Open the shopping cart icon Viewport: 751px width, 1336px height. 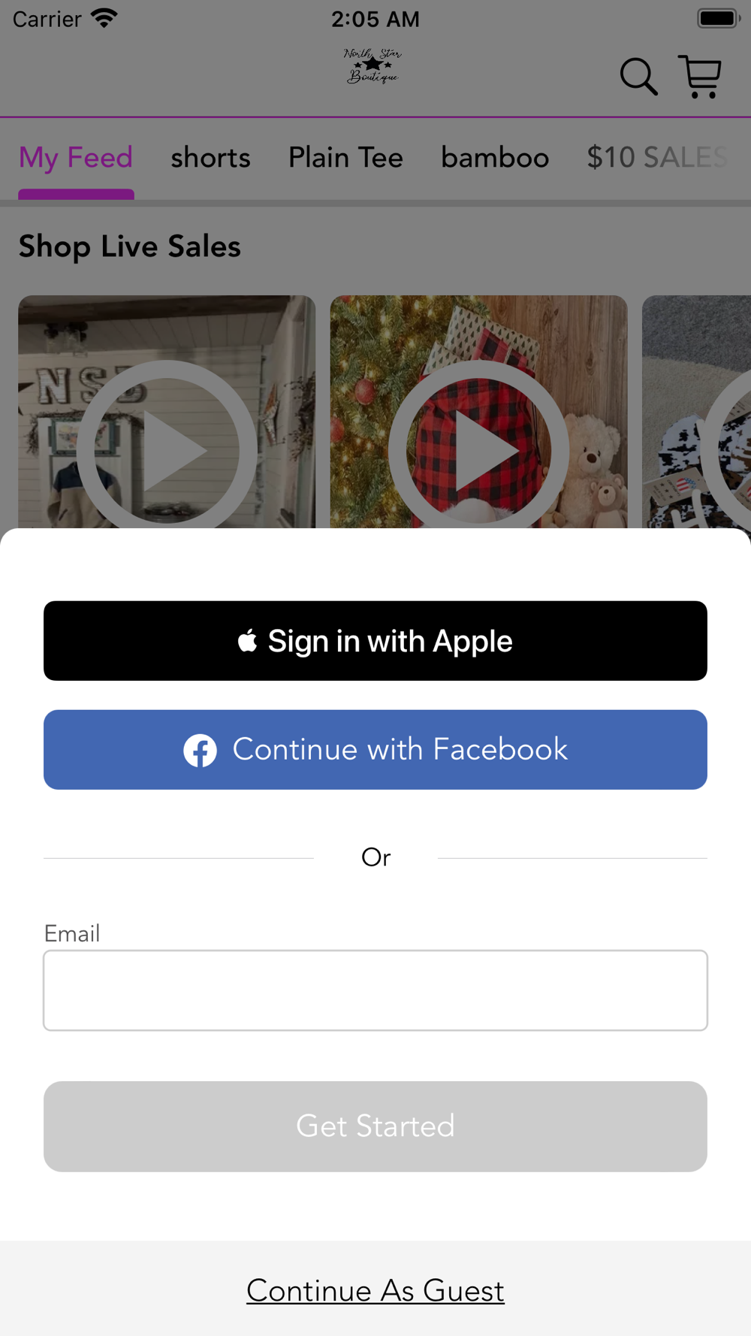(x=700, y=77)
